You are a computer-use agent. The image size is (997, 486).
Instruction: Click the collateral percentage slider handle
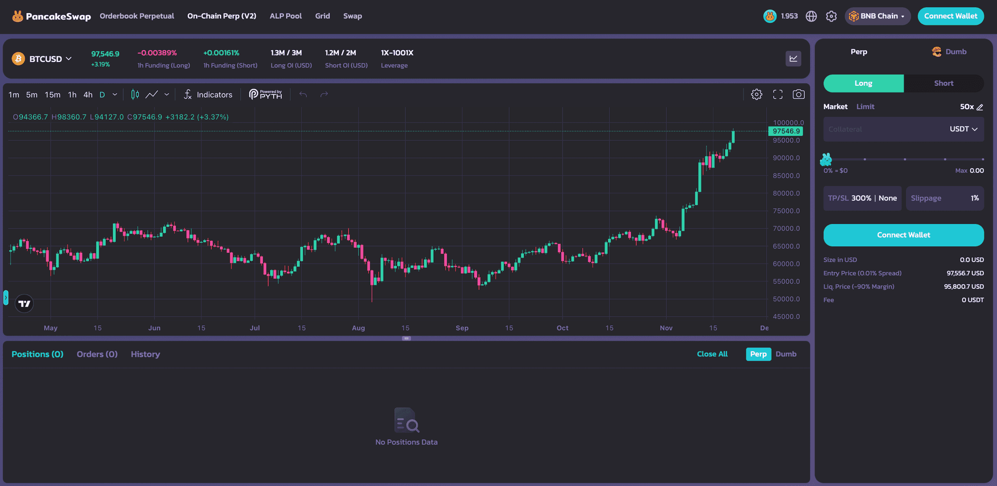pyautogui.click(x=826, y=159)
